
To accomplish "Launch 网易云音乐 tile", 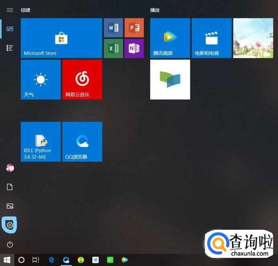I will 82,79.
